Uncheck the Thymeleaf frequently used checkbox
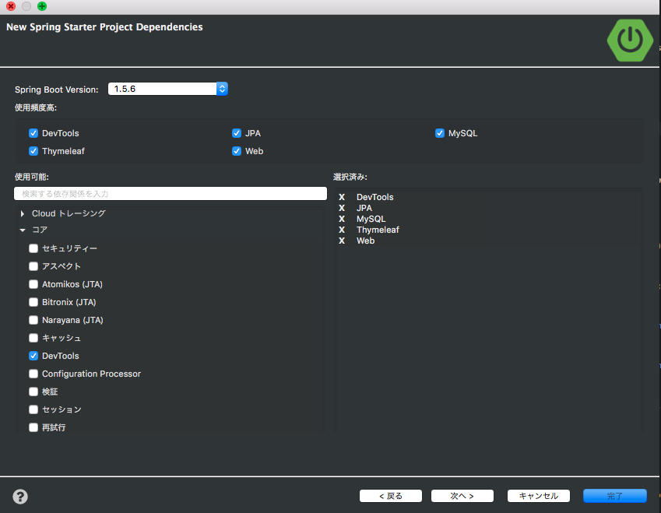The width and height of the screenshot is (661, 513). coord(33,151)
